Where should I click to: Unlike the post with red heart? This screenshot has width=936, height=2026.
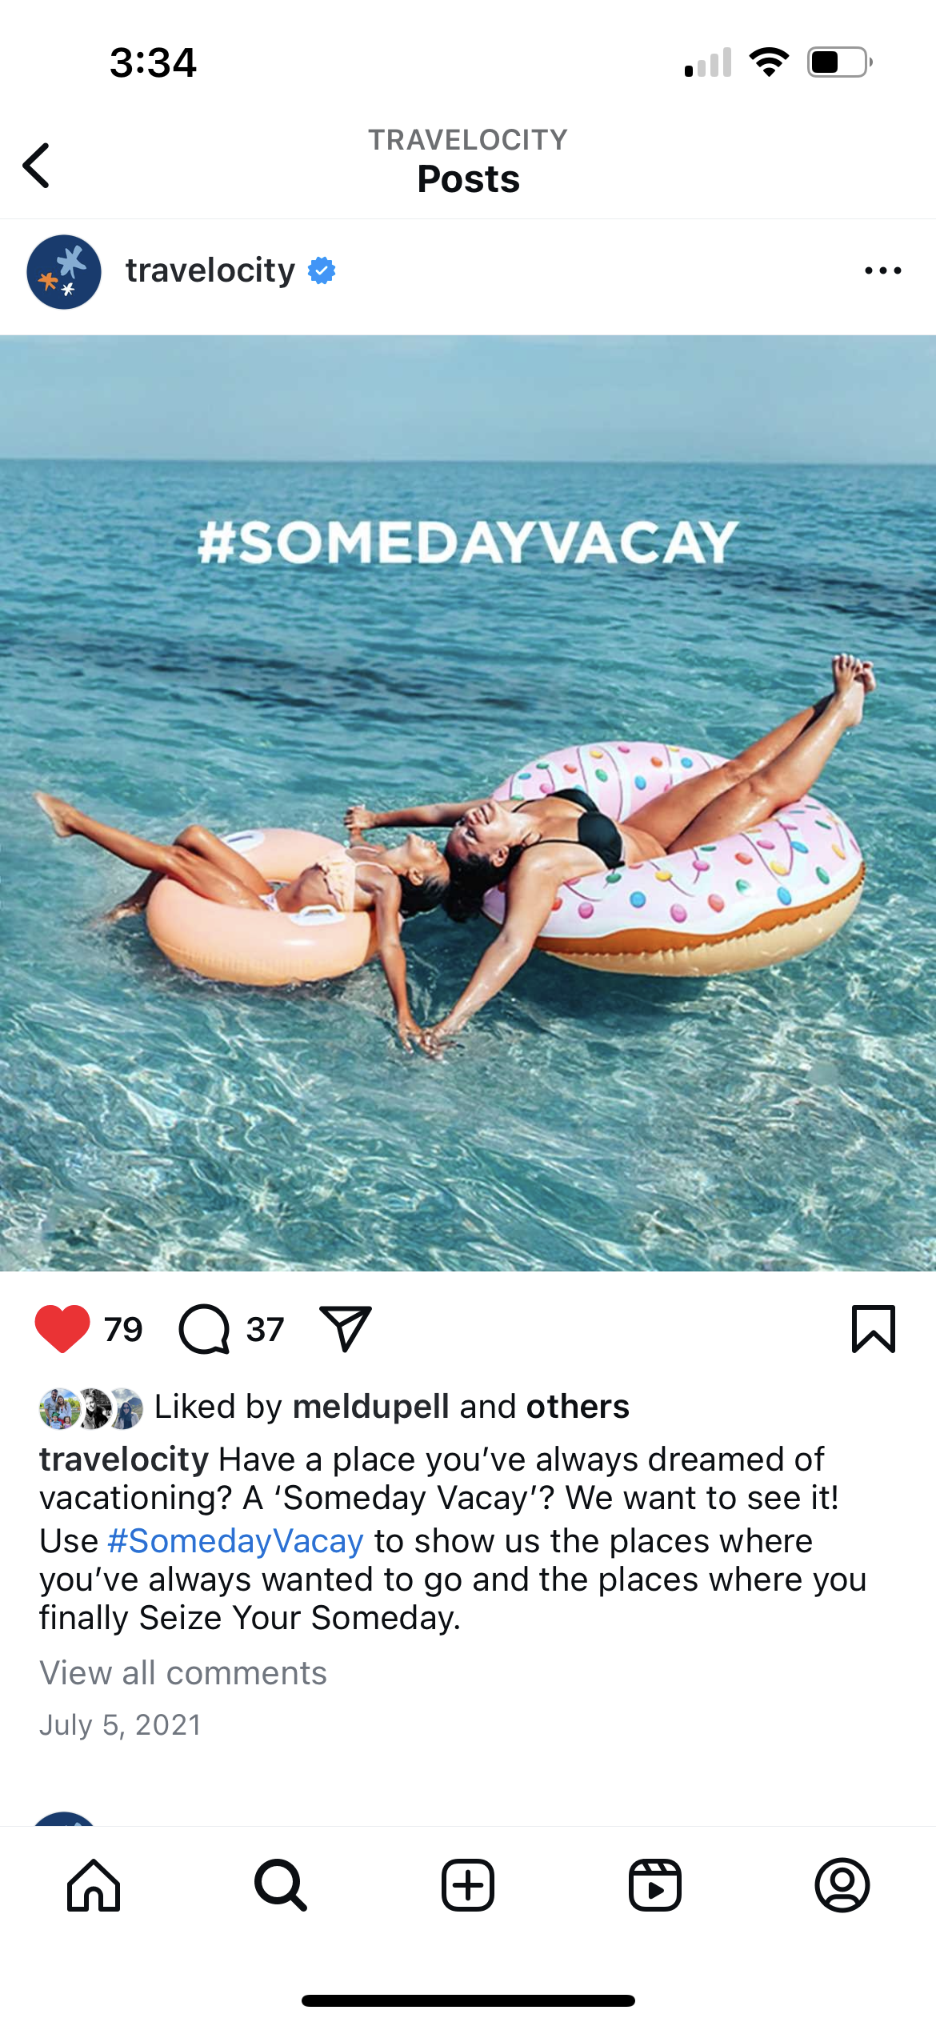tap(62, 1328)
